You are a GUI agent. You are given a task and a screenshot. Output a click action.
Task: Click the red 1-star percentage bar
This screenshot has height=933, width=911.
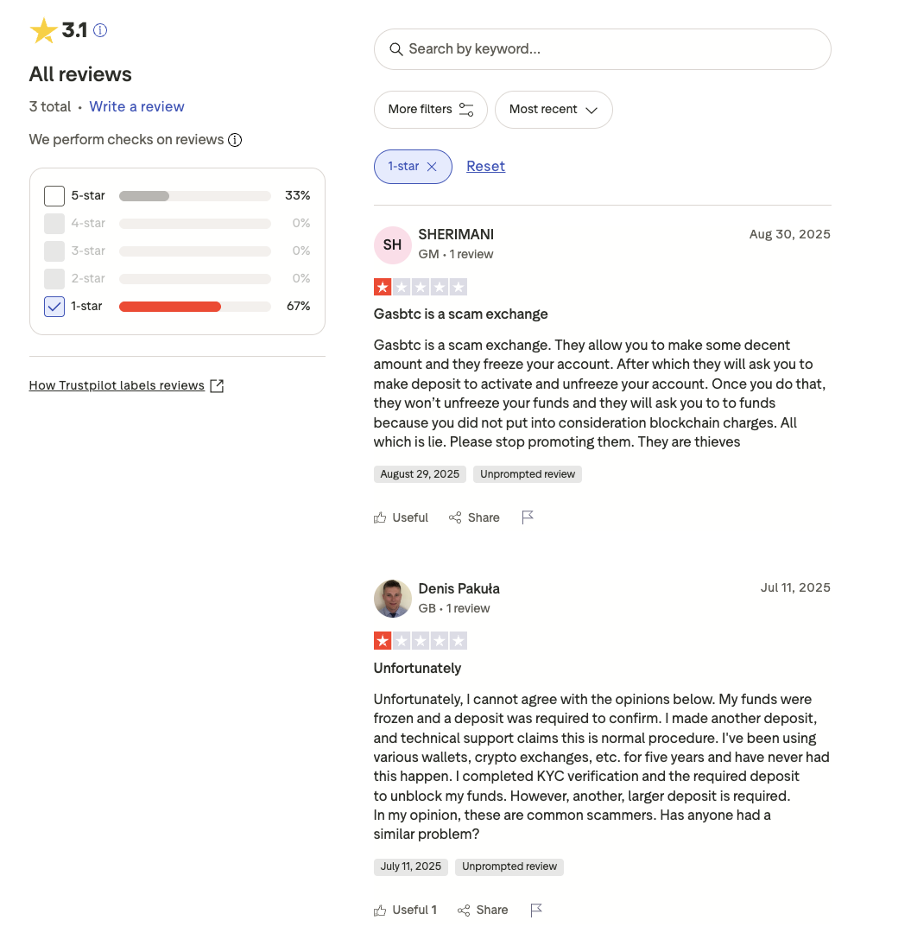[170, 307]
